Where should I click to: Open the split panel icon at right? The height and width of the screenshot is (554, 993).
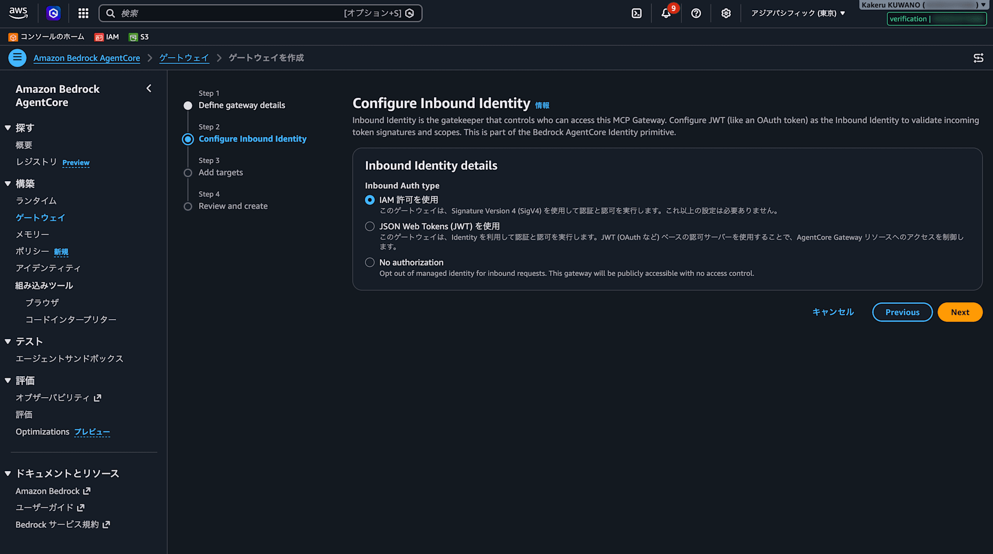[978, 58]
